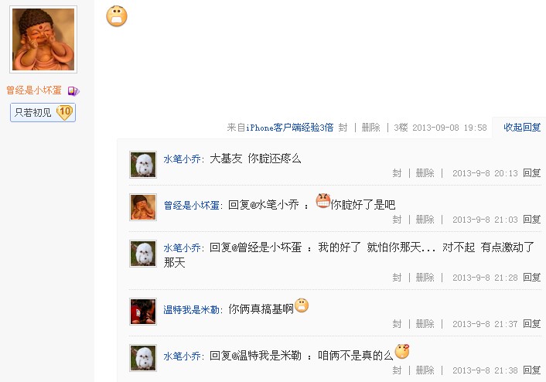Open the 温特我是米勒 username link
546x382 pixels.
[x=191, y=310]
